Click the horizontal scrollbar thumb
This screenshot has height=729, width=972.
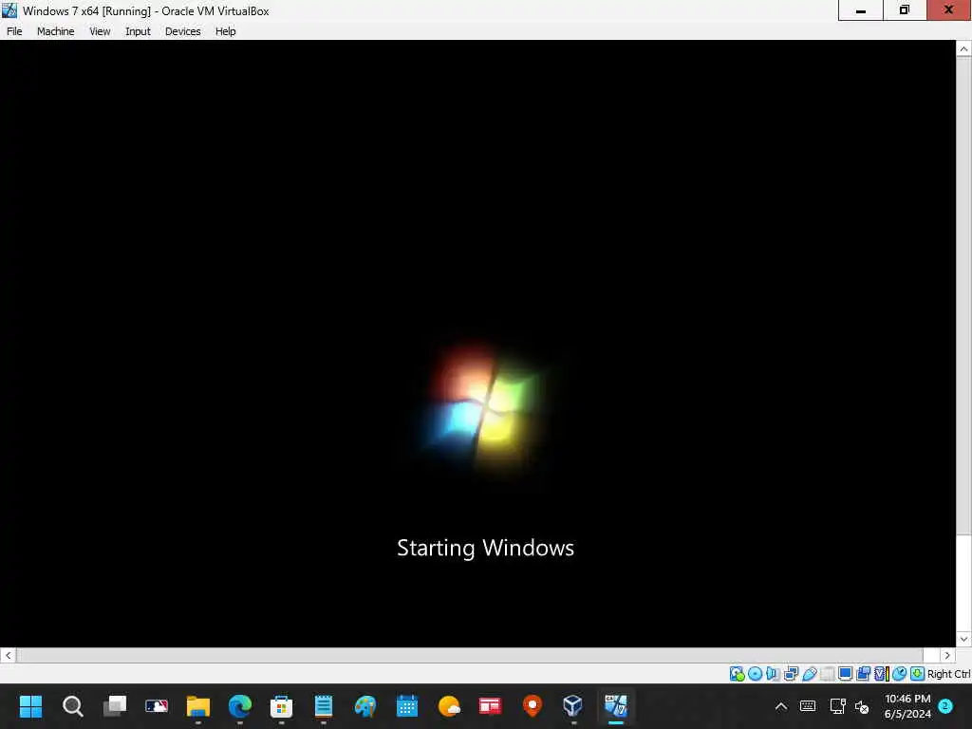click(470, 655)
